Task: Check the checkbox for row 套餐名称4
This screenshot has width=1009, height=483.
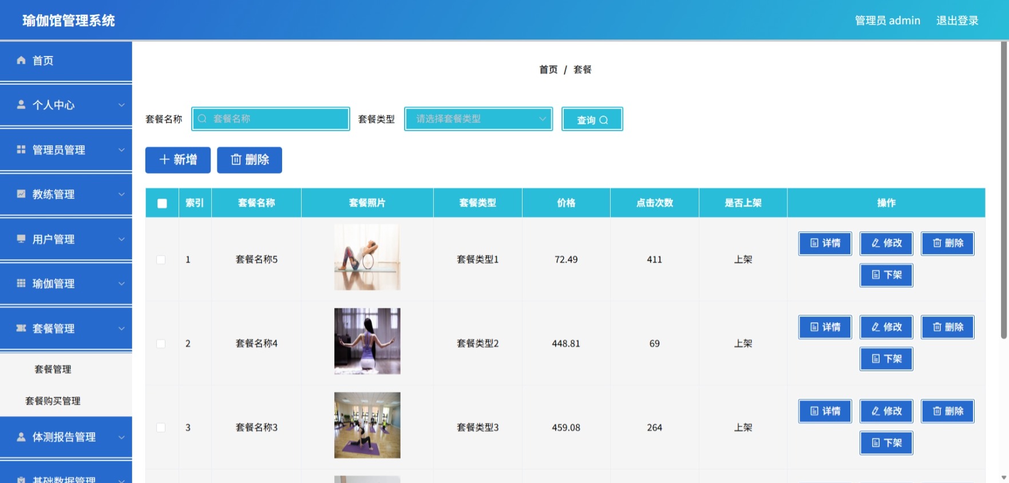Action: (x=161, y=344)
